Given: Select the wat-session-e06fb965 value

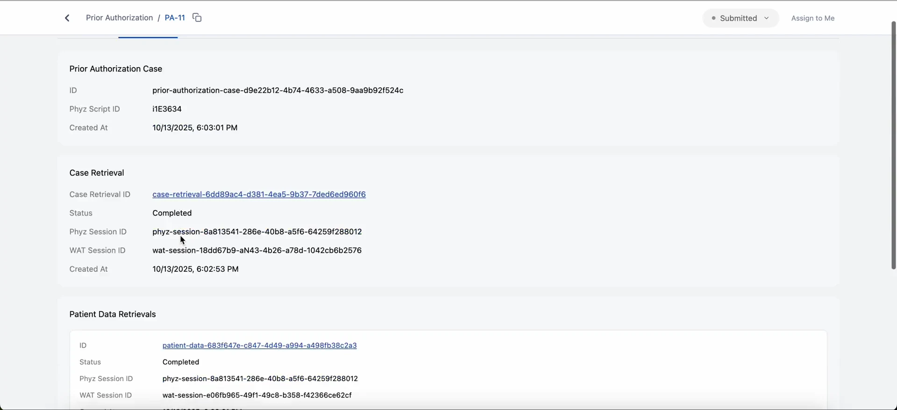Looking at the screenshot, I should (257, 395).
